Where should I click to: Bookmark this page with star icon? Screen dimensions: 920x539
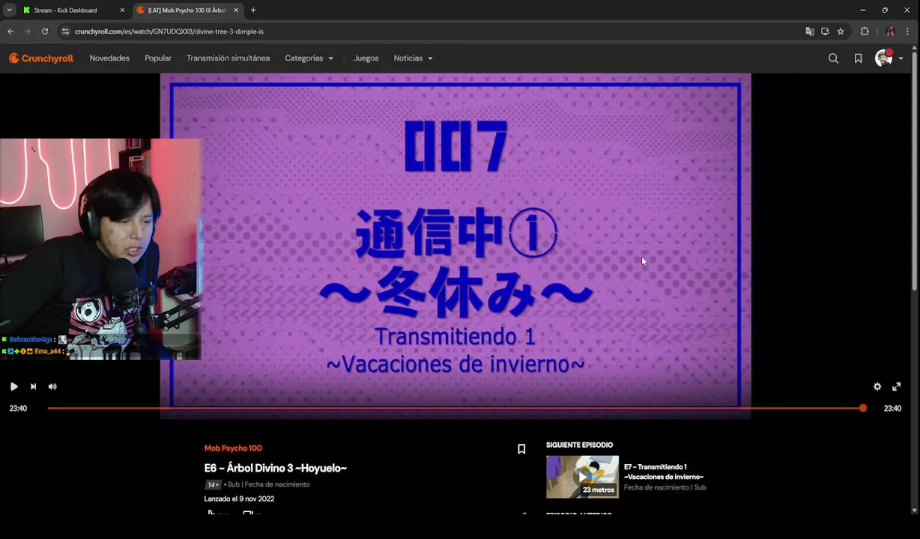coord(841,31)
